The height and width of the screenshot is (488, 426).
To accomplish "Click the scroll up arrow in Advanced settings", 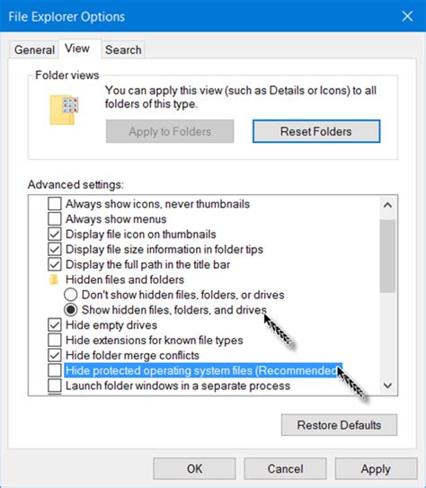I will pyautogui.click(x=387, y=206).
